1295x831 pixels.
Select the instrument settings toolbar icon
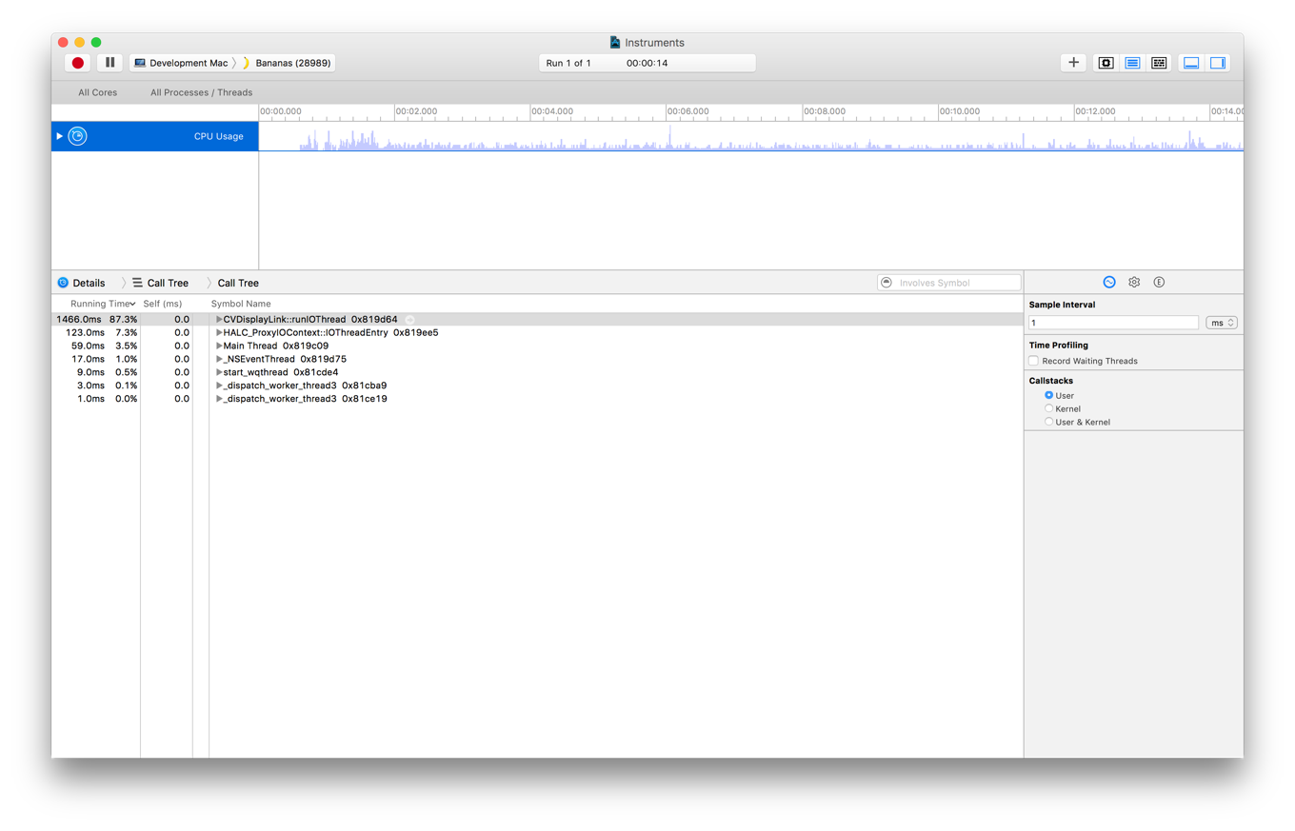click(1106, 62)
